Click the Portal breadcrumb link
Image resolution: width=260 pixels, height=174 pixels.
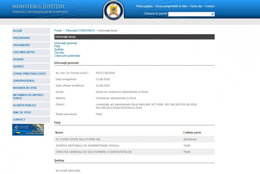tap(58, 31)
